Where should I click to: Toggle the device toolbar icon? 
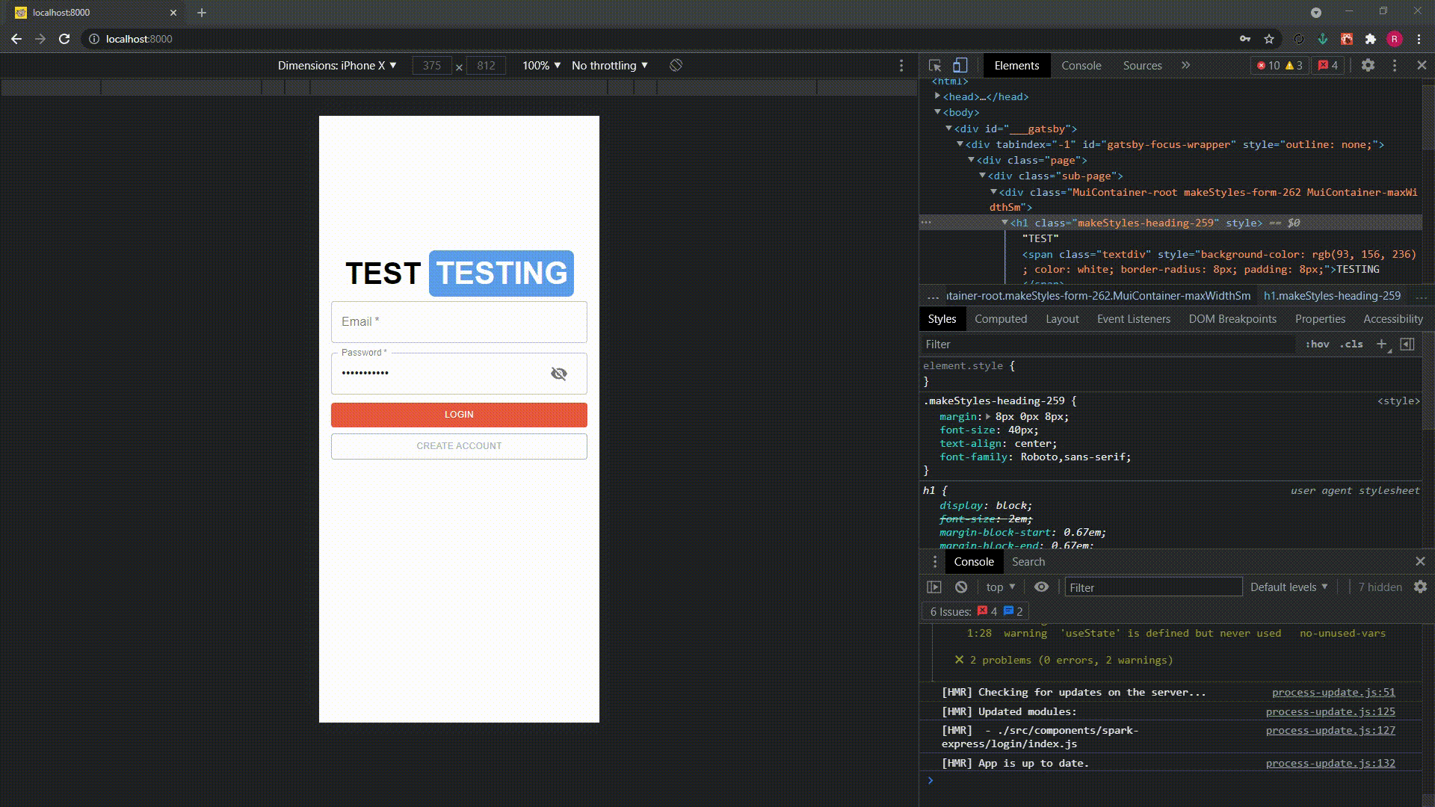pyautogui.click(x=960, y=66)
